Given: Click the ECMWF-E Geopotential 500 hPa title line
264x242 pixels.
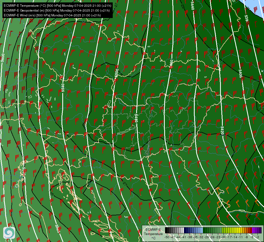Looking at the screenshot, I should point(57,10).
